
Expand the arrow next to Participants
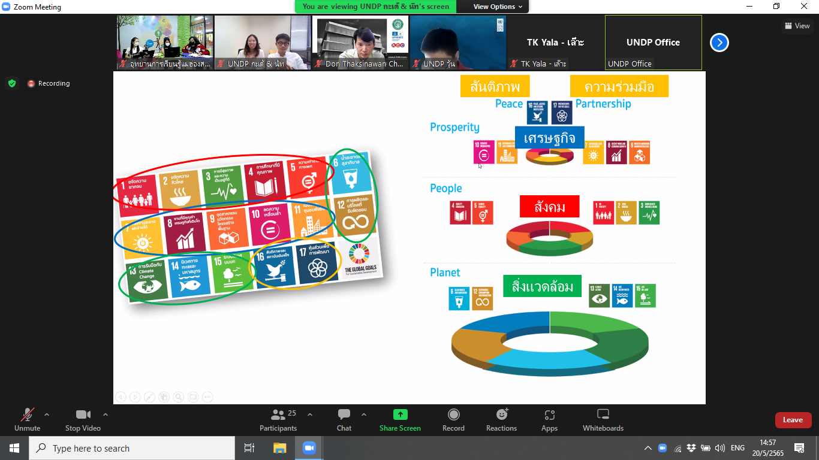(x=310, y=414)
